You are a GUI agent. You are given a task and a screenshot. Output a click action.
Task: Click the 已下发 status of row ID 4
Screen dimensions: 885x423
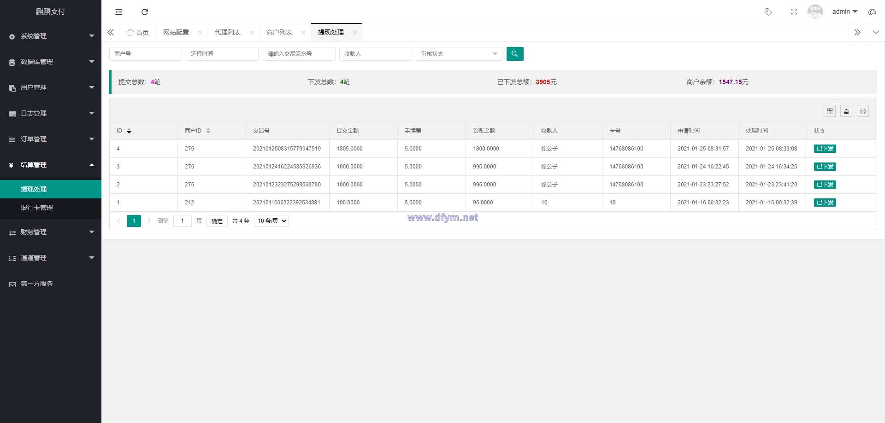click(x=825, y=149)
